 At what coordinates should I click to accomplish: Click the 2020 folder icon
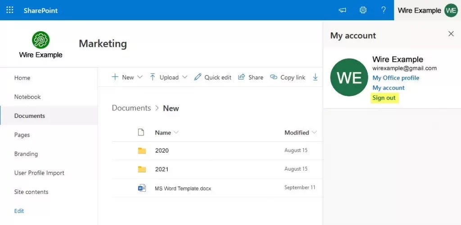point(142,150)
